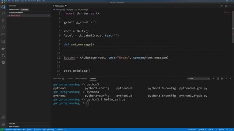Image resolution: width=234 pixels, height=131 pixels.
Task: Open the round icon below pull requests
Action: coord(3,62)
